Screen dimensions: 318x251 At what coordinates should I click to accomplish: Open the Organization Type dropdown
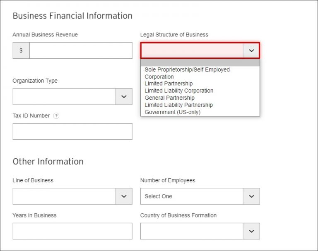[x=123, y=96]
